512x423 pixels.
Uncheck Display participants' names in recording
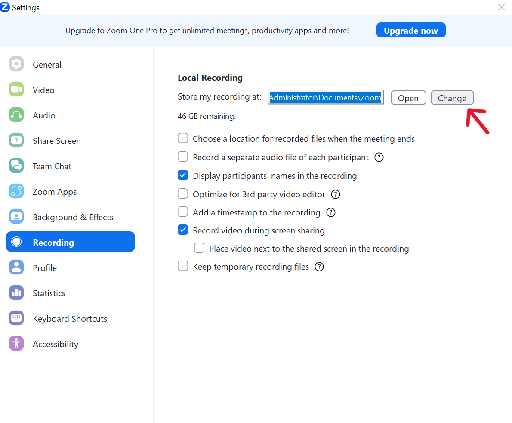click(x=183, y=175)
